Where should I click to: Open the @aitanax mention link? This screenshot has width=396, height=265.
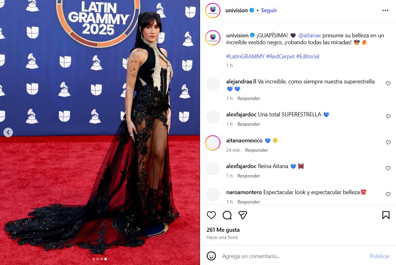tap(310, 35)
